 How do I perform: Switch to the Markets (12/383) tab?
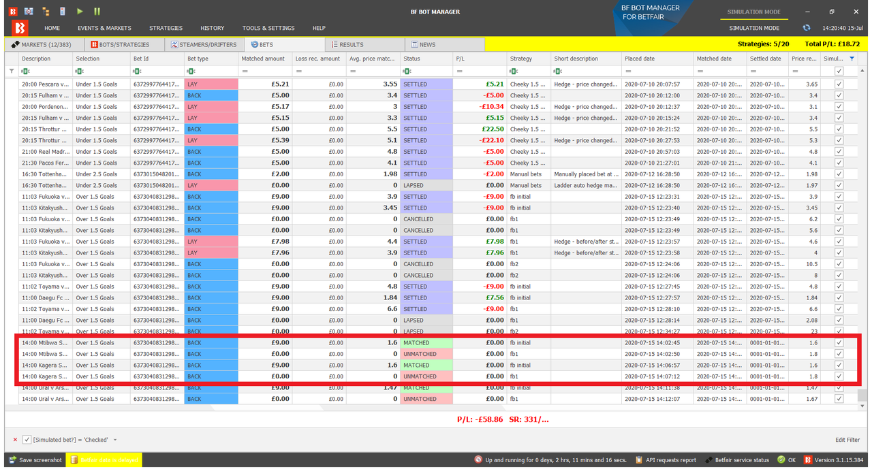(x=45, y=44)
